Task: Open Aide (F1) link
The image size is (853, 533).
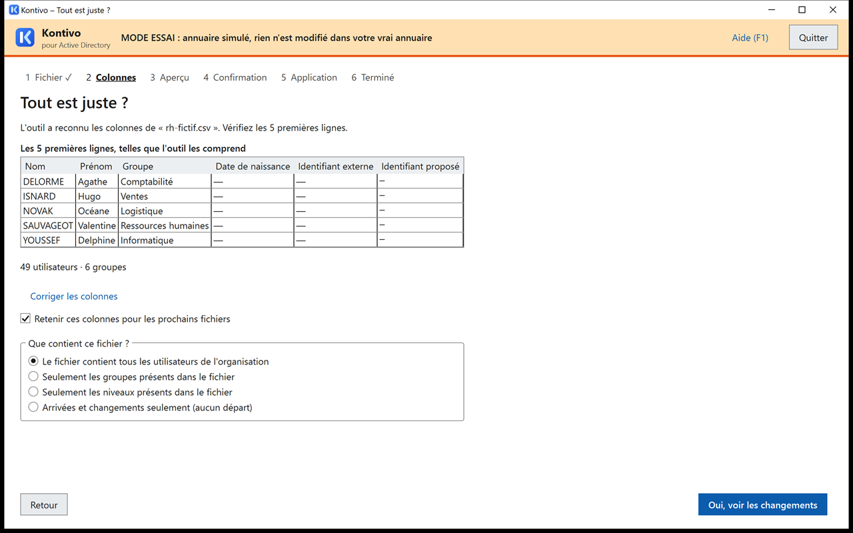Action: coord(750,37)
